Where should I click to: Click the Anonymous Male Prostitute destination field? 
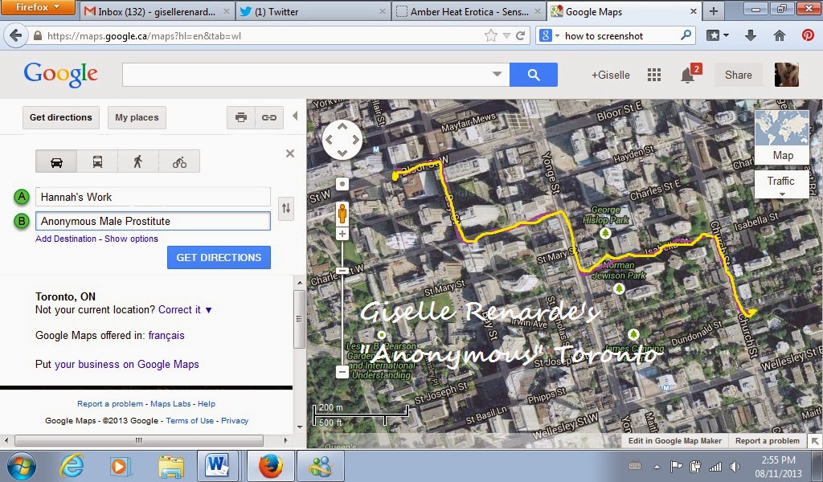[153, 222]
